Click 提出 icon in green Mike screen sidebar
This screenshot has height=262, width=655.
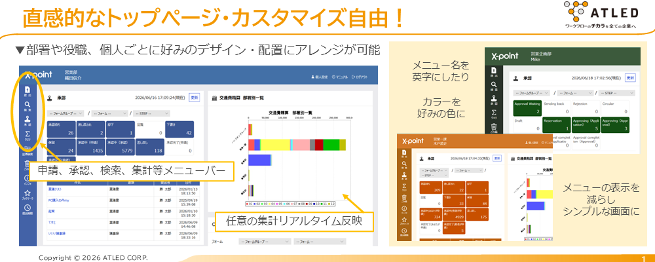493,72
